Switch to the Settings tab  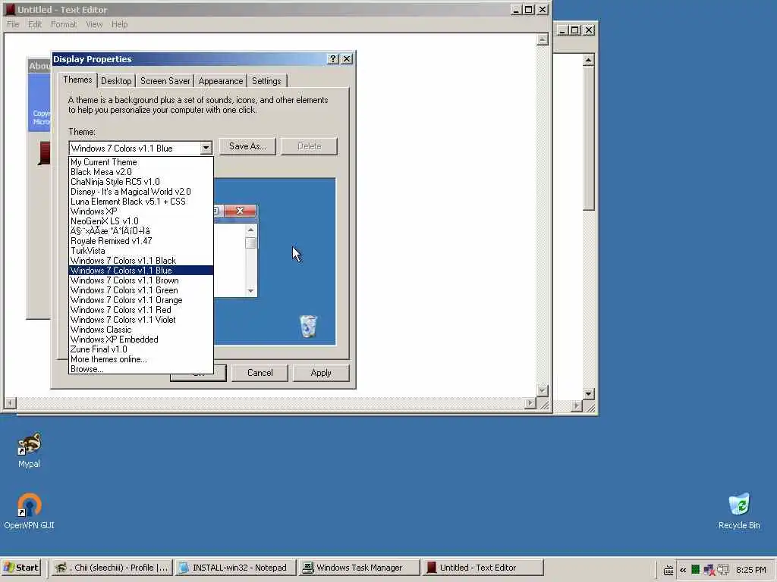(x=266, y=81)
